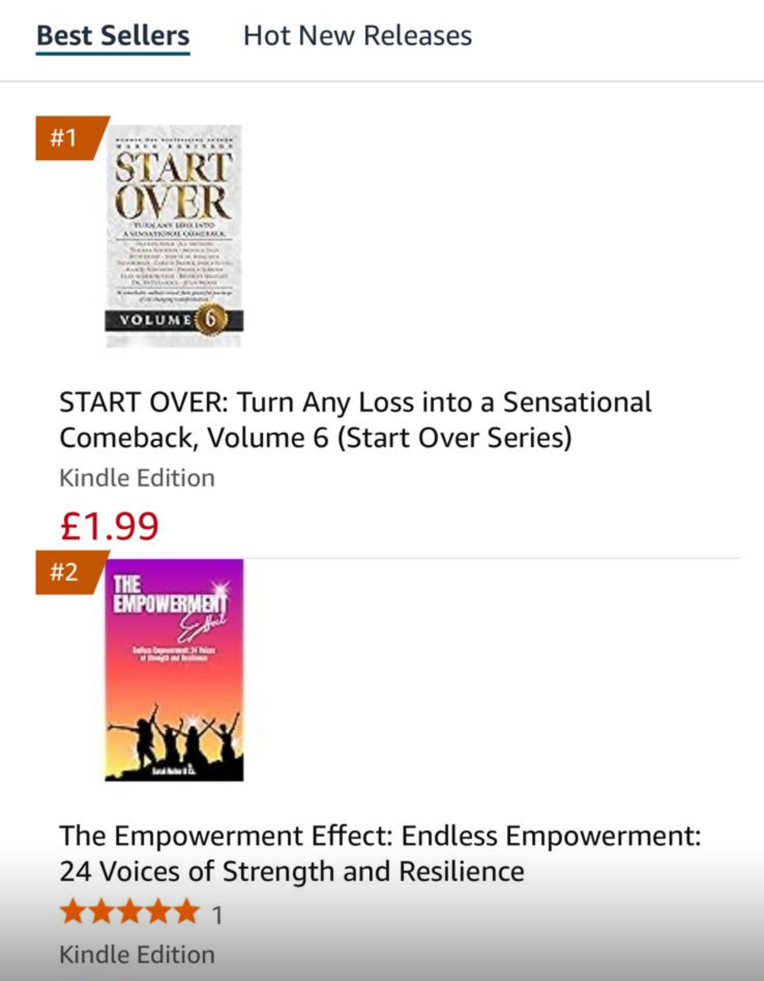This screenshot has width=764, height=981.
Task: Click the £1.99 price
Action: (109, 526)
